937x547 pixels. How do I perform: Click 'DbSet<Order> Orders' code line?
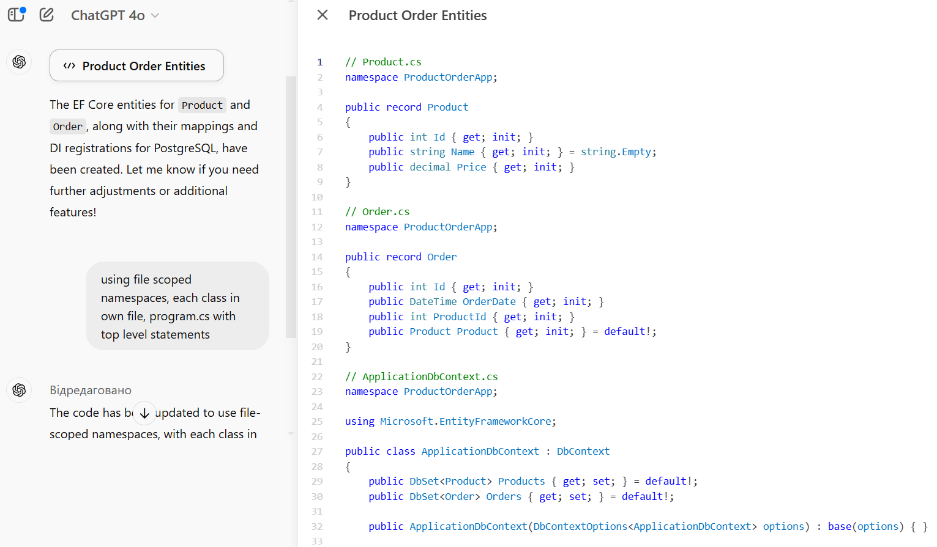(521, 496)
